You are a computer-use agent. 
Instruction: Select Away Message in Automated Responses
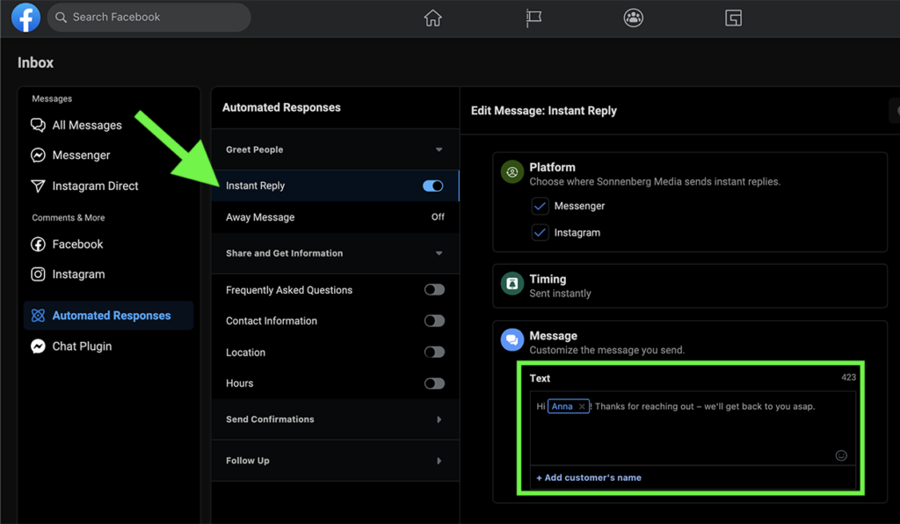[260, 217]
